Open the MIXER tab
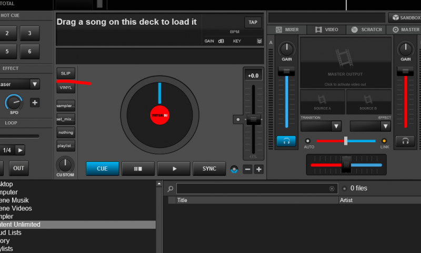 pyautogui.click(x=287, y=29)
